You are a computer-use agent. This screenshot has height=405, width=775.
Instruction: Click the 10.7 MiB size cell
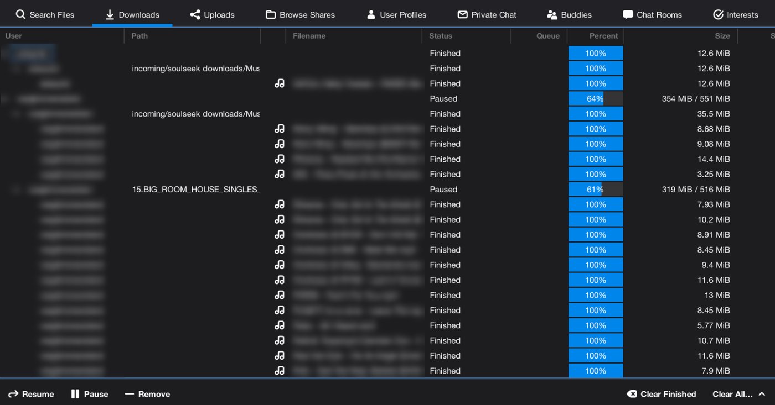(x=714, y=340)
